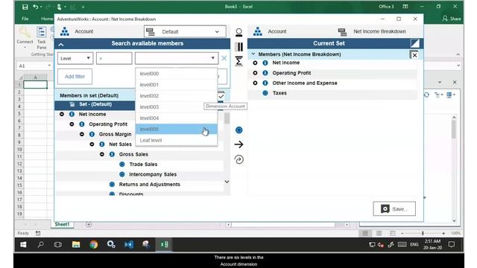Image resolution: width=477 pixels, height=268 pixels.
Task: Collapse the Net Sales node
Action: (92, 144)
